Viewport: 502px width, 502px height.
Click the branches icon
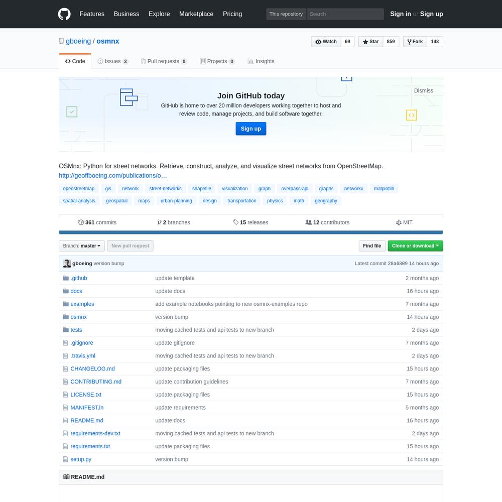click(x=159, y=222)
